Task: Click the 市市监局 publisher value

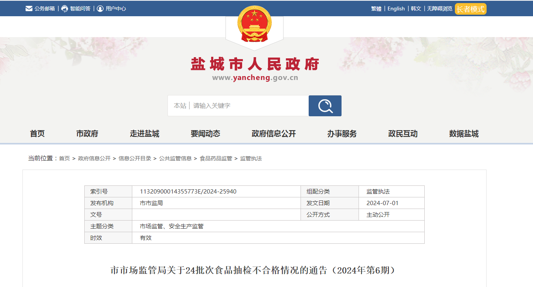Action: (x=151, y=203)
